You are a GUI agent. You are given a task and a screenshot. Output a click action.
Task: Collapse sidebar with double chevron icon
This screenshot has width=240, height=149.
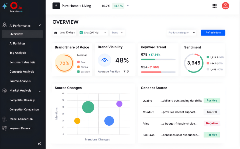point(39,144)
